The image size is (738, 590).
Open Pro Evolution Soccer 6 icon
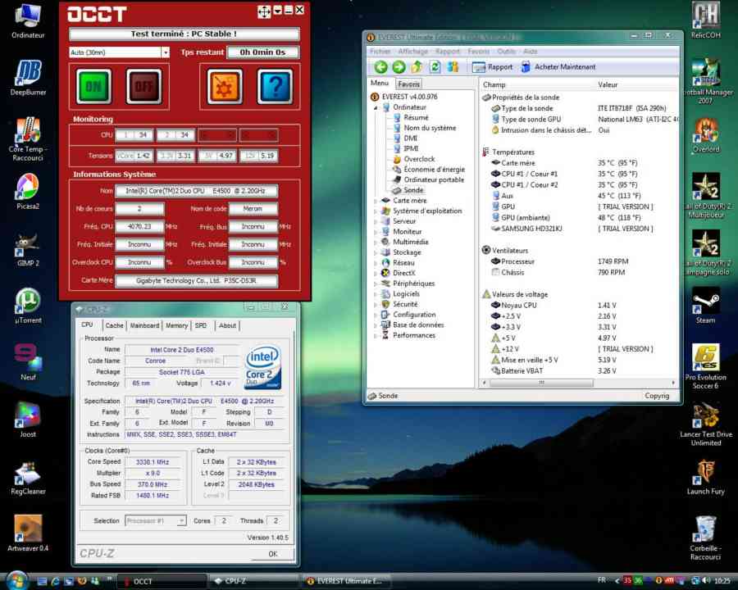click(705, 366)
